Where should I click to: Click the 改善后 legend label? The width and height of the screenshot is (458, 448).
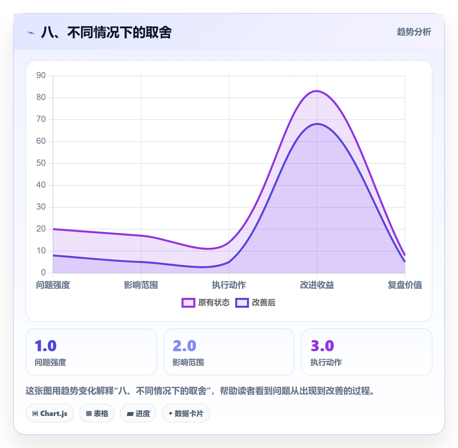point(263,303)
